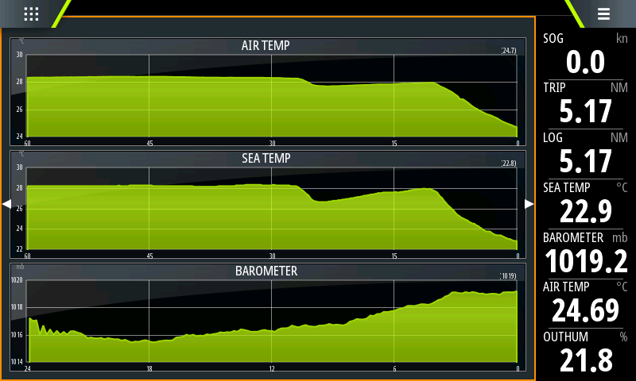
Task: Tap the SOG data field
Action: [585, 54]
